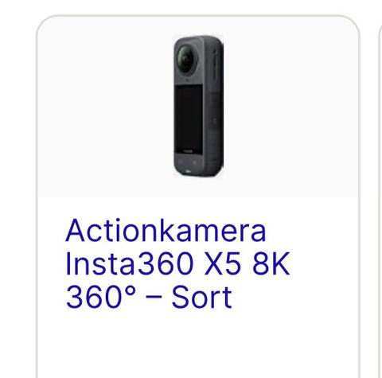Screen dimensions: 382x378
Task: Click the top edge of the product card
Action: [198, 16]
